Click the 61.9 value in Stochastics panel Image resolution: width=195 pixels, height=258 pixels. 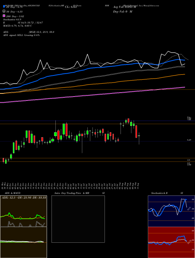[188, 209]
